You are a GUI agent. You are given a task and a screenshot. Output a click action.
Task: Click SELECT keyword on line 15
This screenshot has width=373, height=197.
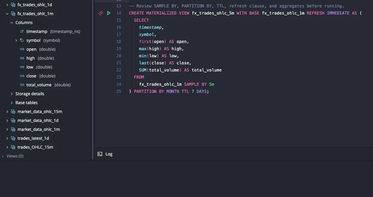(141, 20)
